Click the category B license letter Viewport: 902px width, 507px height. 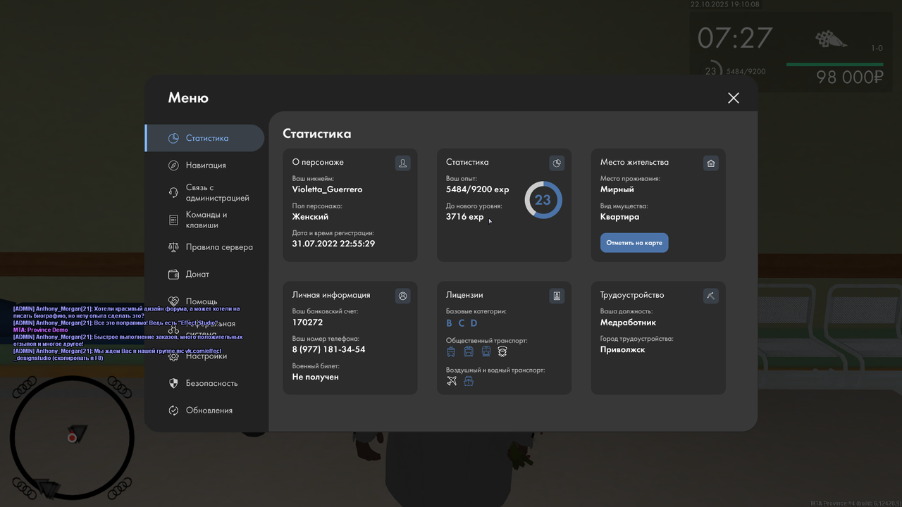(x=450, y=323)
